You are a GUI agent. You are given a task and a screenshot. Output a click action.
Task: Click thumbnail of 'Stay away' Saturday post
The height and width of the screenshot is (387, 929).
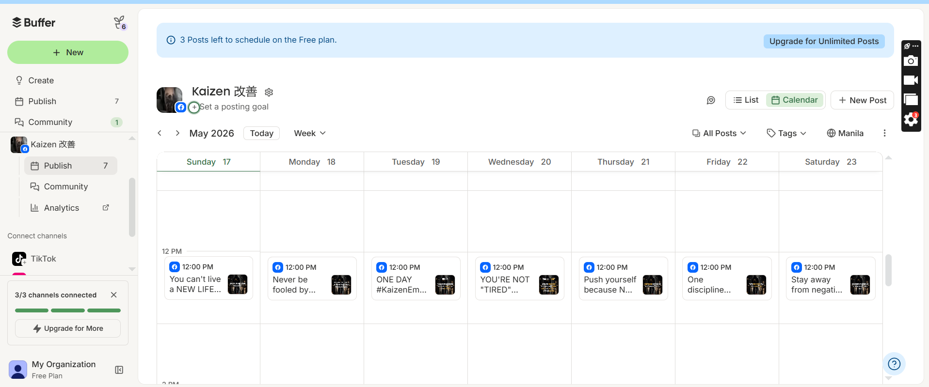(x=860, y=285)
